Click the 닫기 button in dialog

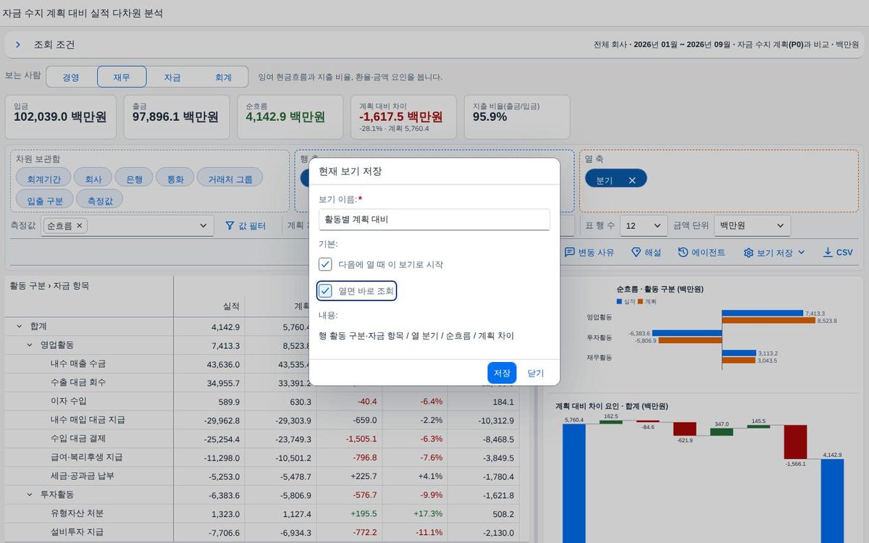click(x=535, y=373)
